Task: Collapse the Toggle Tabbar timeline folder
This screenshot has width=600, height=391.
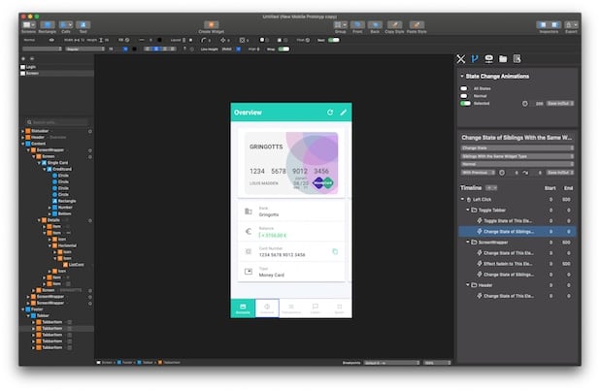Action: tap(468, 210)
